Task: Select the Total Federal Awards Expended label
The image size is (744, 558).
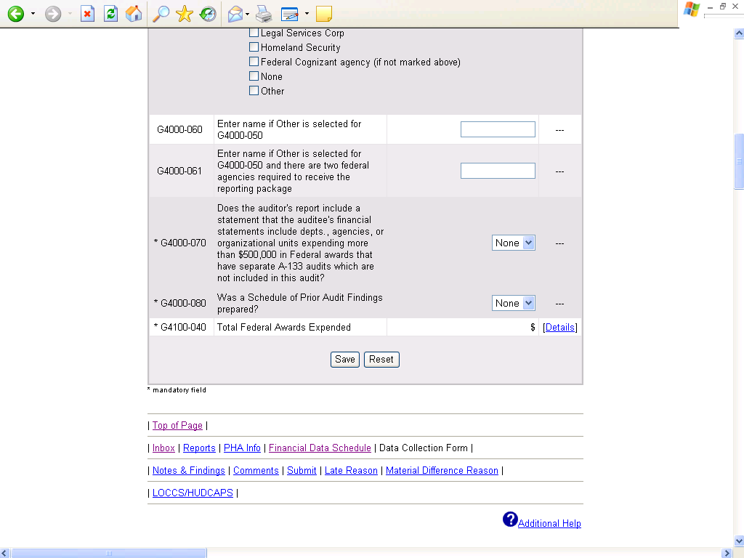Action: 284,328
